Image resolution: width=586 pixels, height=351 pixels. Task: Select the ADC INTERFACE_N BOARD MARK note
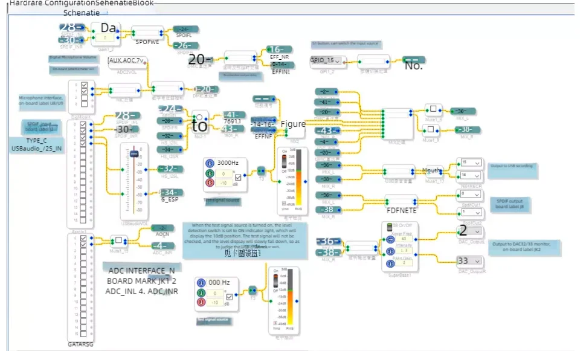[x=141, y=281]
